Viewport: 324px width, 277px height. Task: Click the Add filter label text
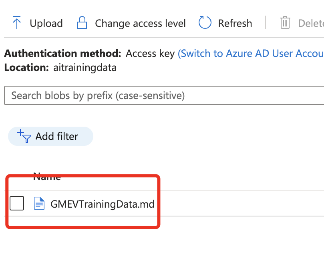(57, 136)
